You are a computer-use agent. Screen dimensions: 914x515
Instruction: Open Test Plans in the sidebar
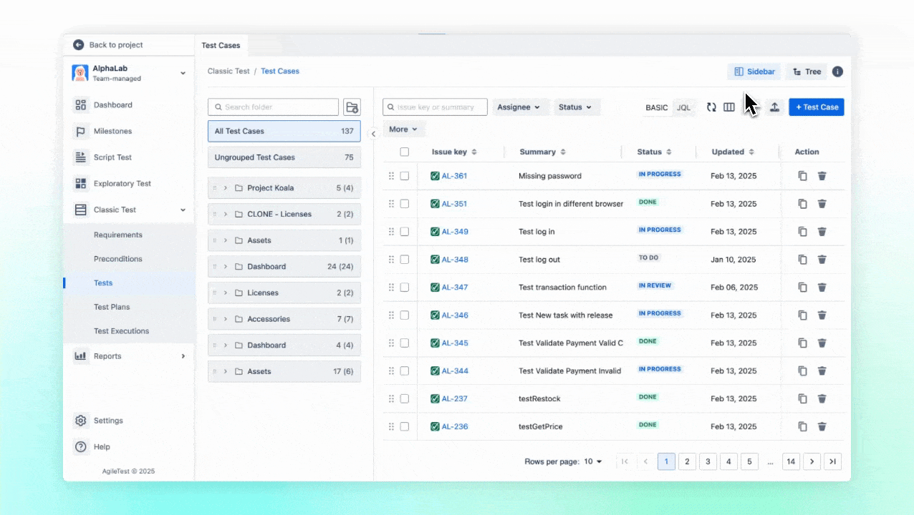click(x=112, y=307)
